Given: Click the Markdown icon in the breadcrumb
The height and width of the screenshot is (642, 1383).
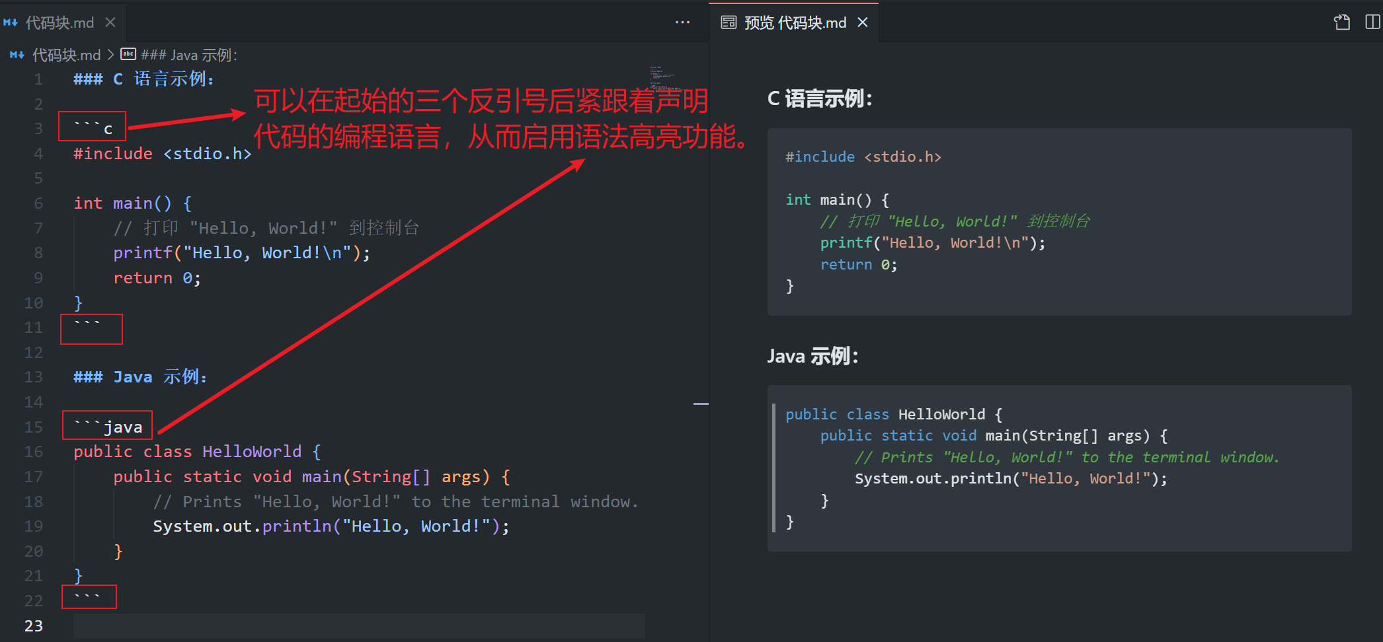Looking at the screenshot, I should point(17,55).
